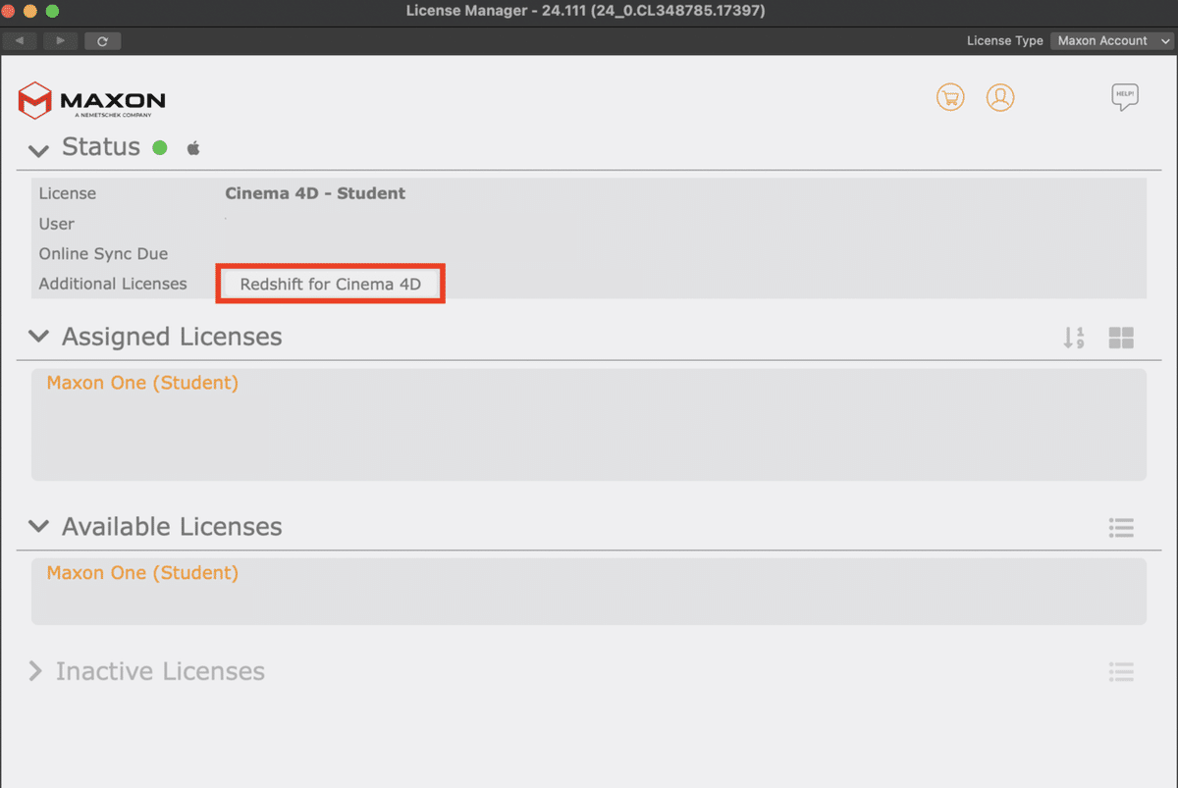This screenshot has width=1178, height=788.
Task: Click the Inactive Licenses heading
Action: 160,671
